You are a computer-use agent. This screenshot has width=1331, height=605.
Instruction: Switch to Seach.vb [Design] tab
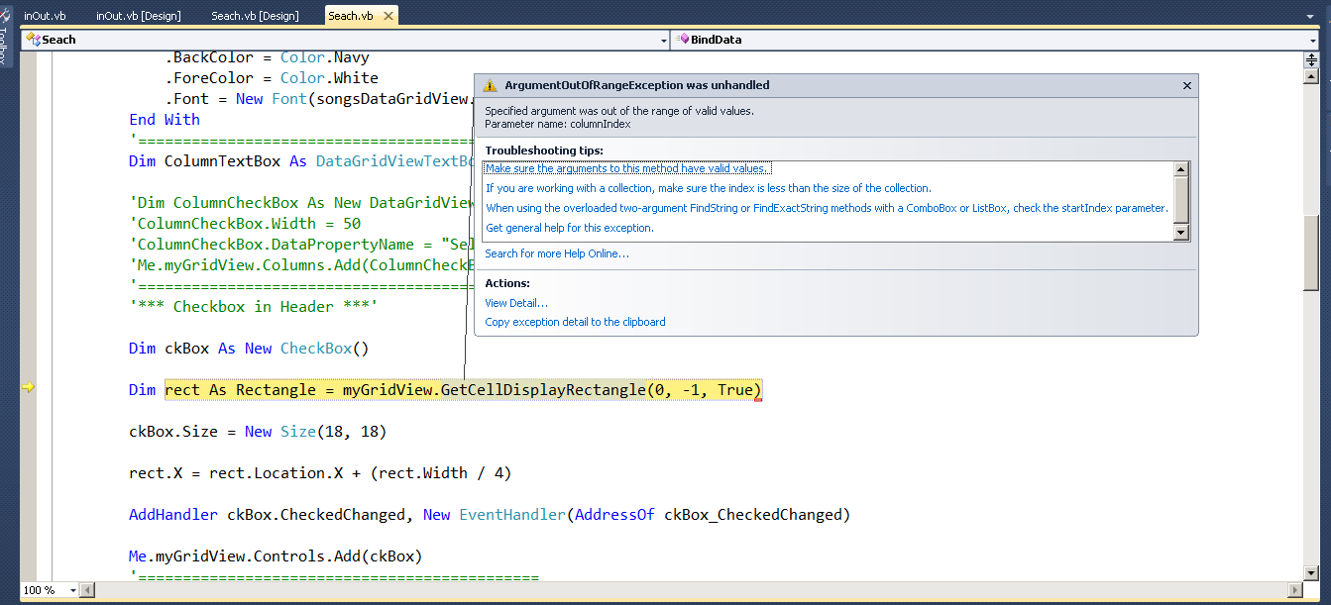coord(255,16)
